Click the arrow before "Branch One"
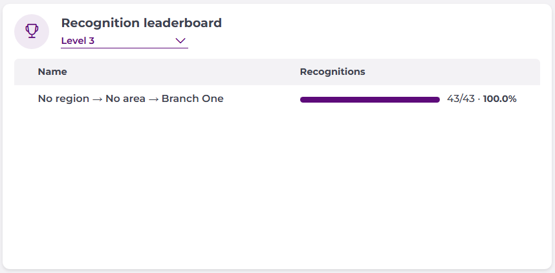This screenshot has width=555, height=273. point(155,99)
